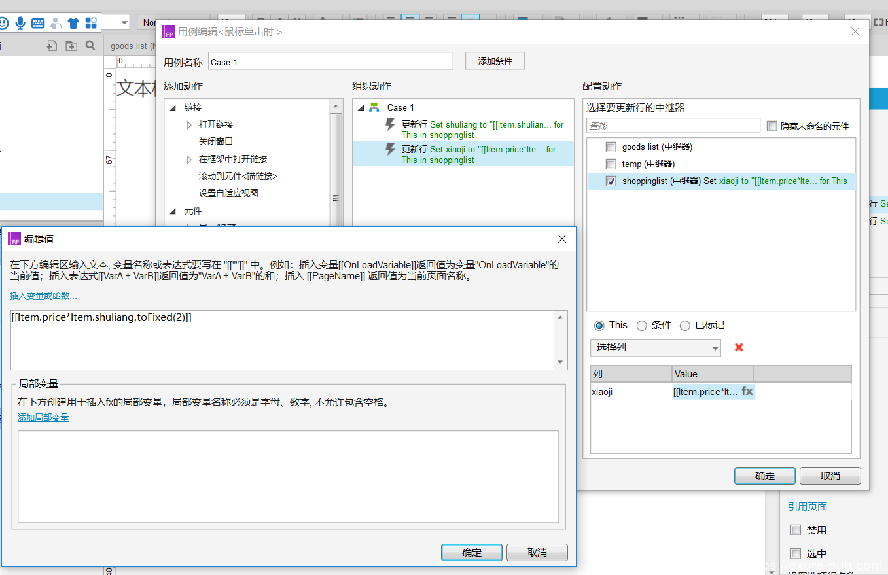This screenshot has height=575, width=888.
Task: Expand the 打开链接 tree node
Action: [x=189, y=124]
